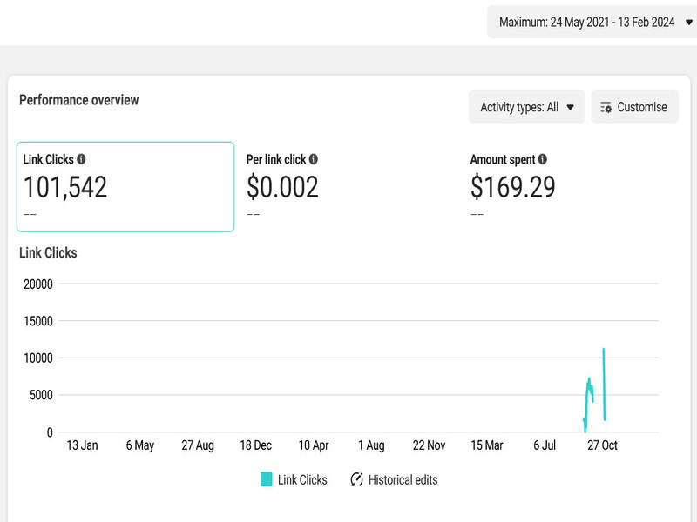Select the Link Clicks metric card
Screen dimensions: 697x522
(125, 187)
